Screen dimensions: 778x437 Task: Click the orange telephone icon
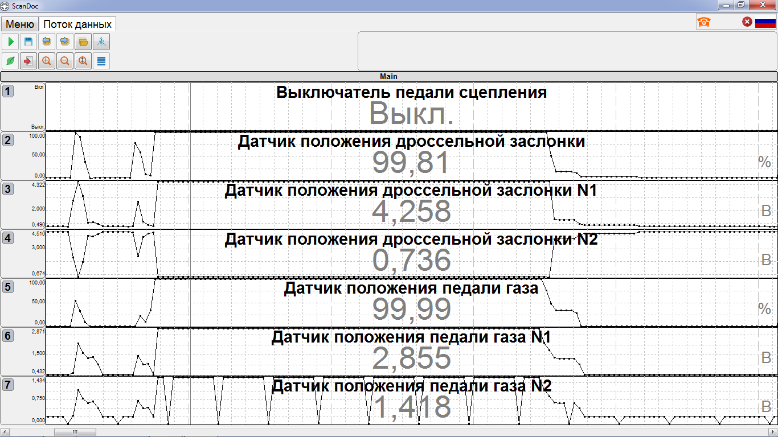click(704, 22)
